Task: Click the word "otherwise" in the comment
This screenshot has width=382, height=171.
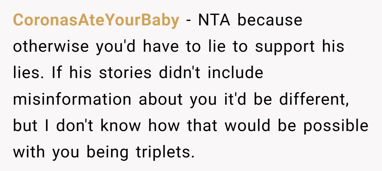Action: (51, 47)
